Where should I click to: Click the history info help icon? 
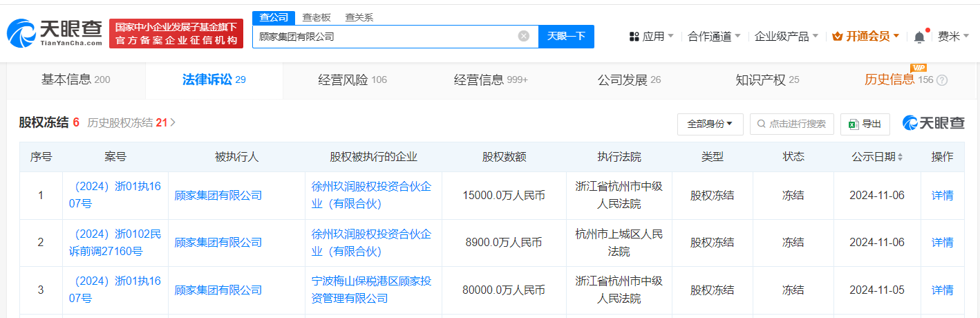[941, 80]
